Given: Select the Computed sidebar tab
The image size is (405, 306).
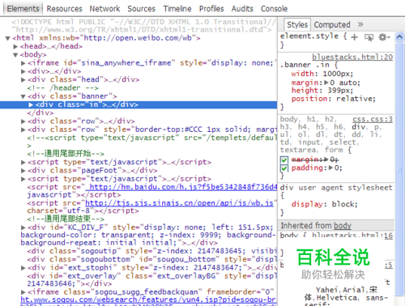Looking at the screenshot, I should 332,24.
